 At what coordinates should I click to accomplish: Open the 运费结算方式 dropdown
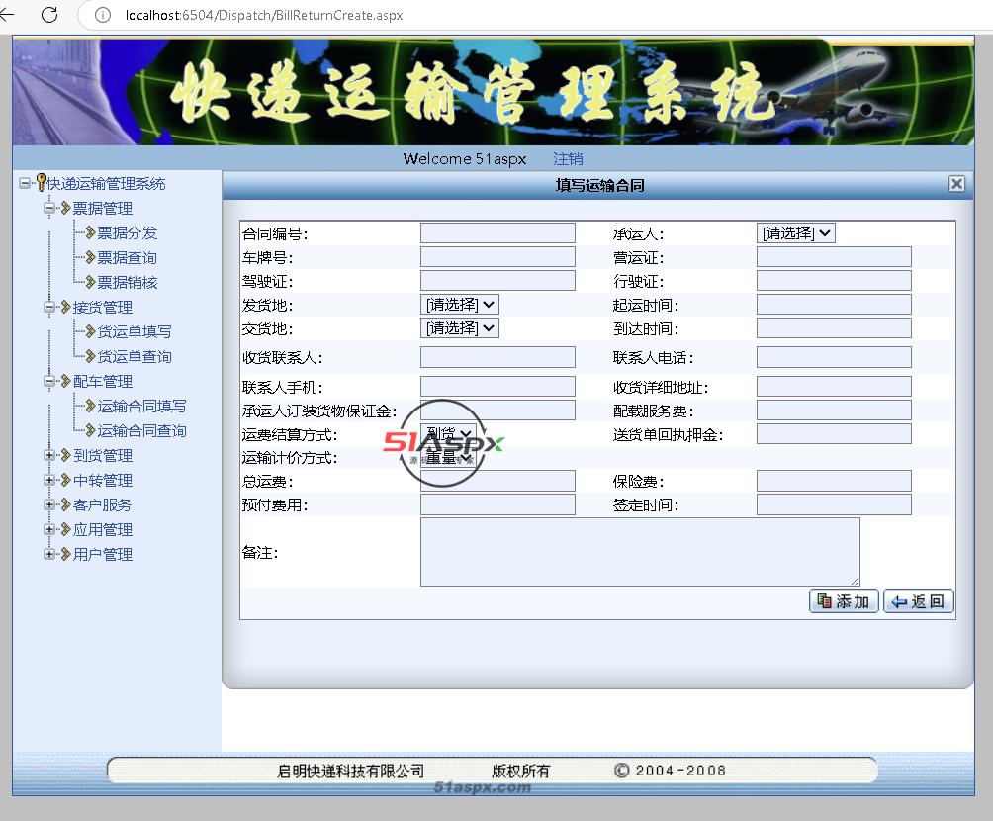tap(448, 434)
